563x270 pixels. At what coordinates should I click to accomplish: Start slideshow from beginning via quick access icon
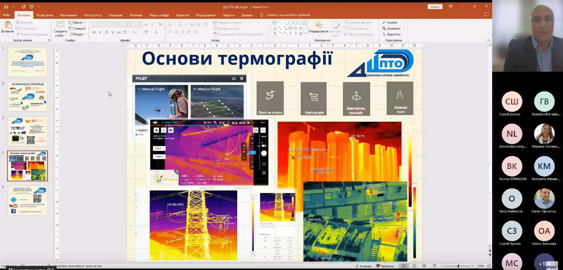32,7
